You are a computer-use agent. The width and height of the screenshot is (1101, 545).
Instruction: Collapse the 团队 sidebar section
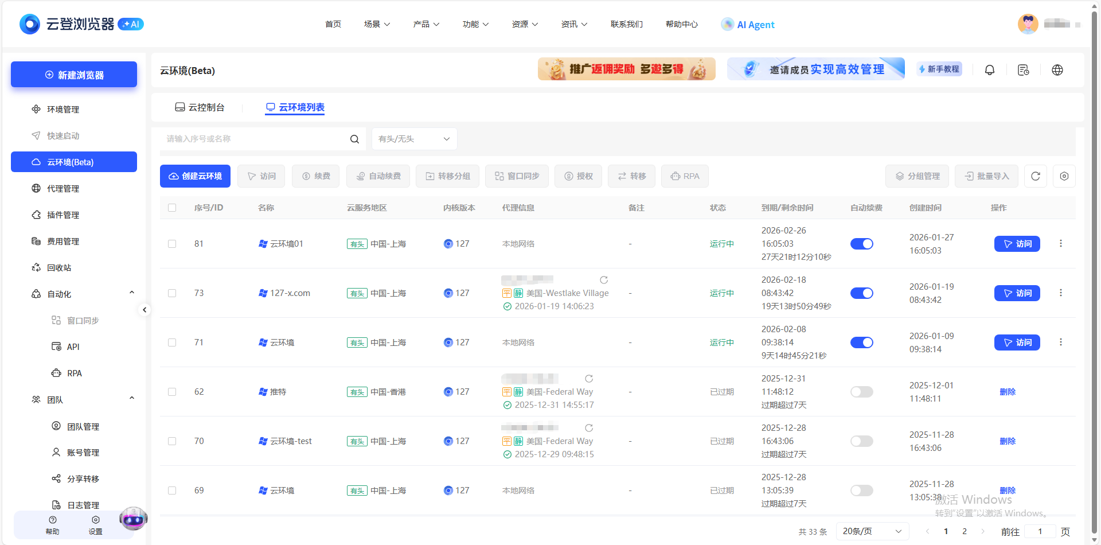click(x=131, y=398)
